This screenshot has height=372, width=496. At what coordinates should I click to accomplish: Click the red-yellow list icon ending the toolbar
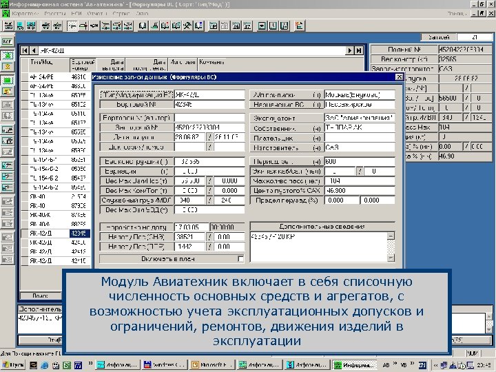(299, 25)
